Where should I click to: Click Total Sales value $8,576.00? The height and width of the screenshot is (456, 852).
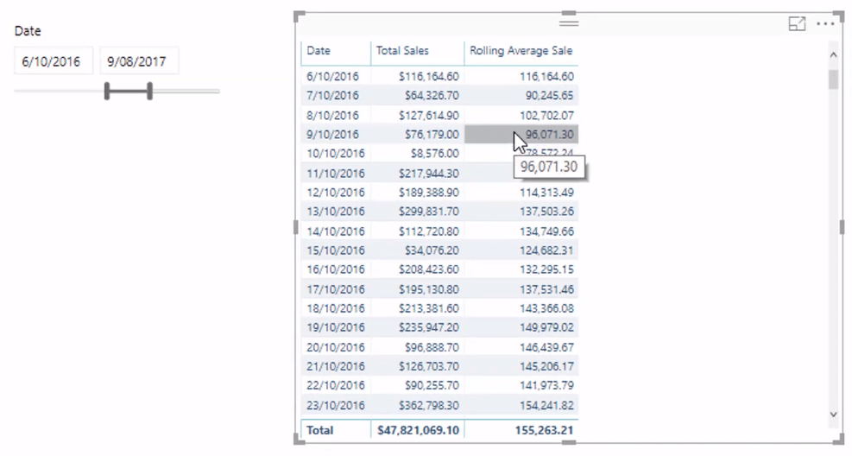click(435, 153)
